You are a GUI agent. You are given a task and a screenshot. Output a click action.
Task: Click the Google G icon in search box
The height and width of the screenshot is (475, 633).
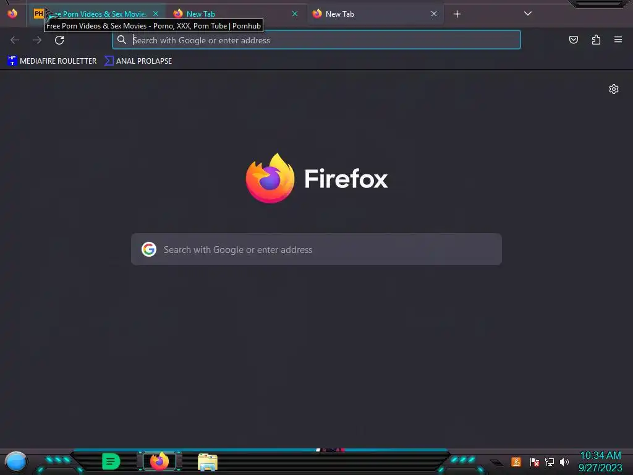click(149, 249)
